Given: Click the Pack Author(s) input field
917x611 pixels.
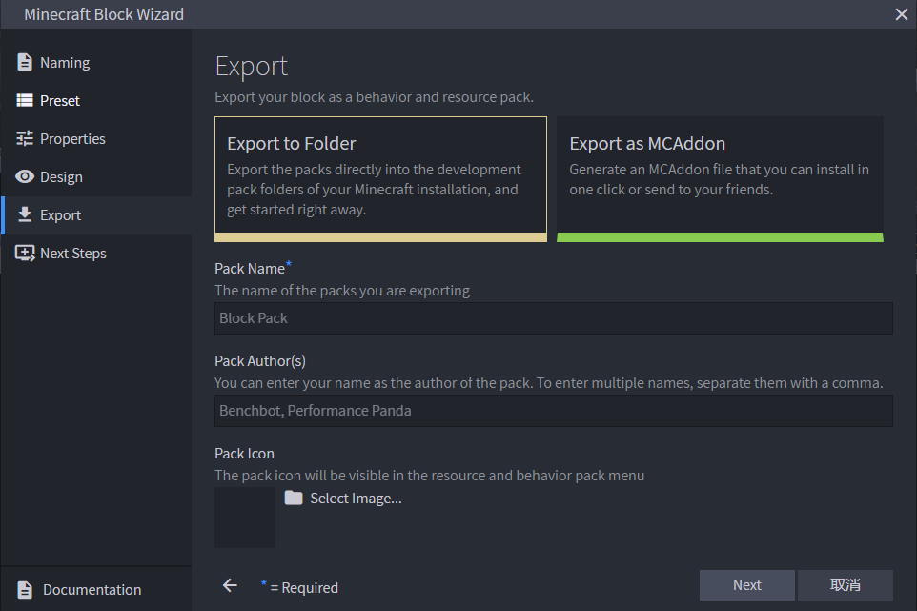Looking at the screenshot, I should tap(553, 411).
